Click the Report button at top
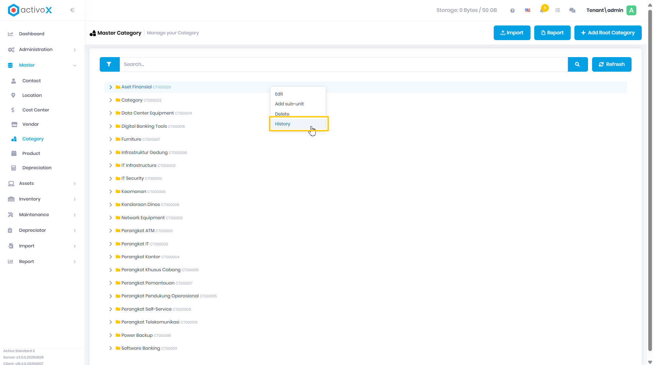The width and height of the screenshot is (653, 365). coord(552,33)
